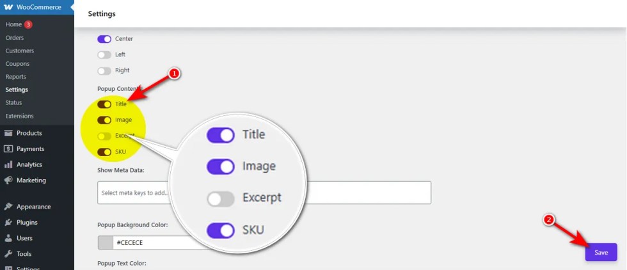Click the popup background color swatch
Viewport: 627px width, 270px height.
(106, 242)
